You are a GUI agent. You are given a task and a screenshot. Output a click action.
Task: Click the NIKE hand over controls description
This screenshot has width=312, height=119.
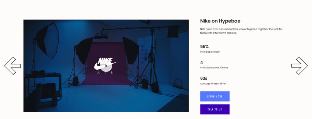point(241,31)
